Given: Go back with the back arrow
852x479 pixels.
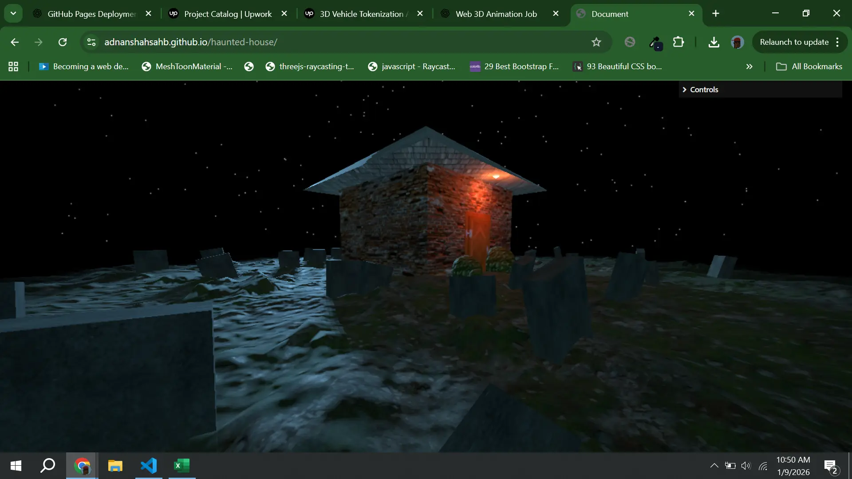Looking at the screenshot, I should coord(15,42).
